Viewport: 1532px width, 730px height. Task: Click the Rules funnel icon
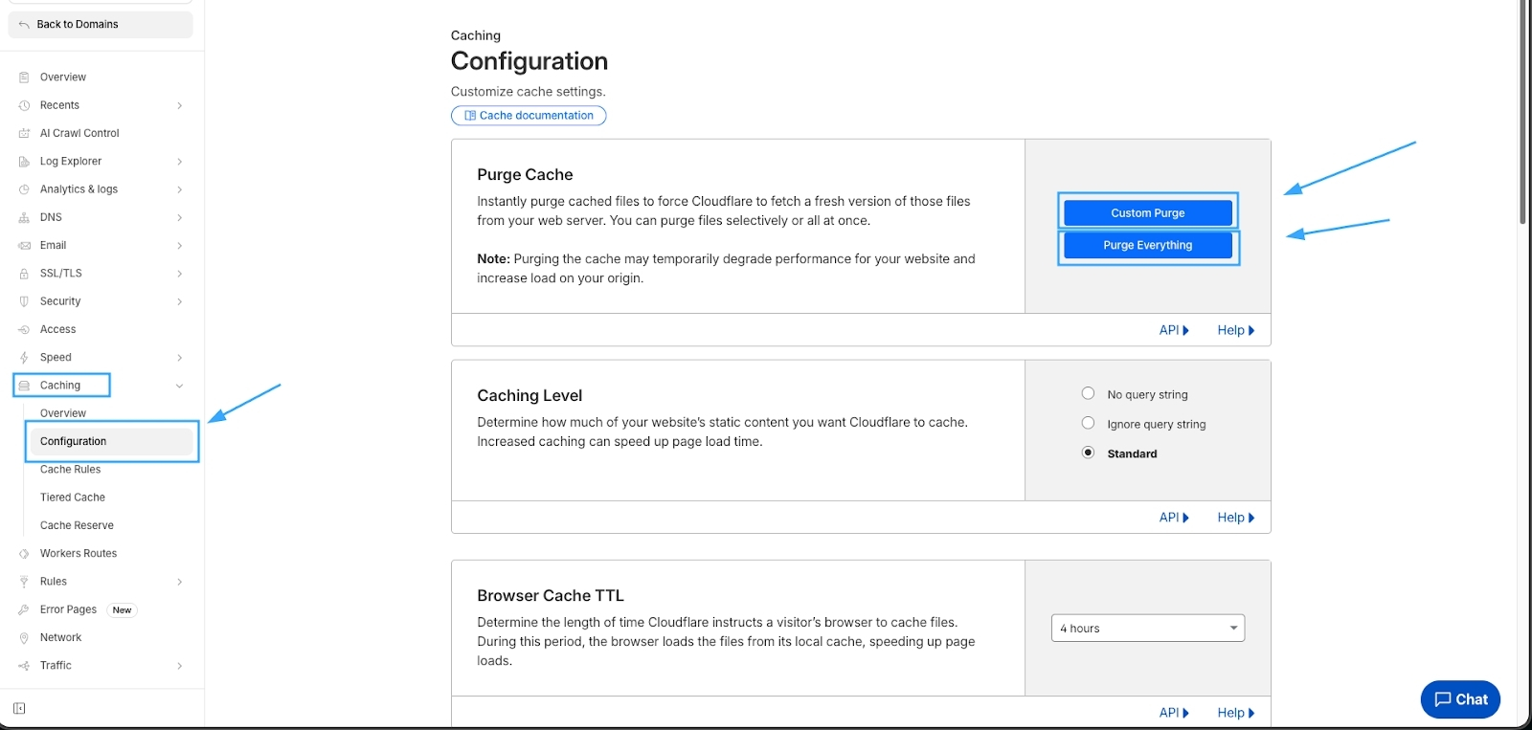click(24, 582)
